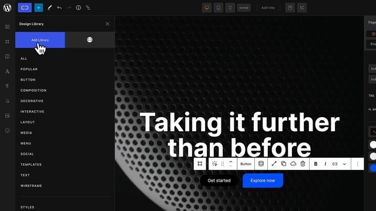Select the TEMPLATES category
Screen dimensions: 376x211
coord(31,165)
